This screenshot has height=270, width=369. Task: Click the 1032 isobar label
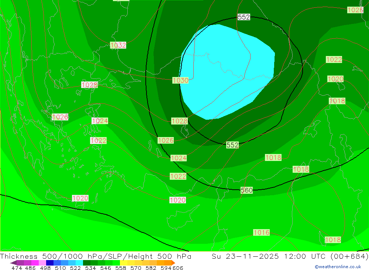118,45
